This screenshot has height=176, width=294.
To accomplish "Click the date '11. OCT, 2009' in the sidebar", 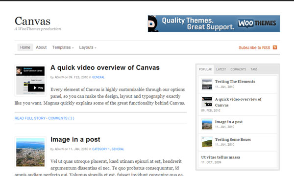I will pos(211,162).
